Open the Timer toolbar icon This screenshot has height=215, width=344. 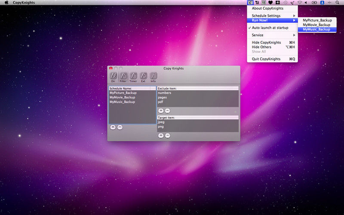click(x=133, y=77)
